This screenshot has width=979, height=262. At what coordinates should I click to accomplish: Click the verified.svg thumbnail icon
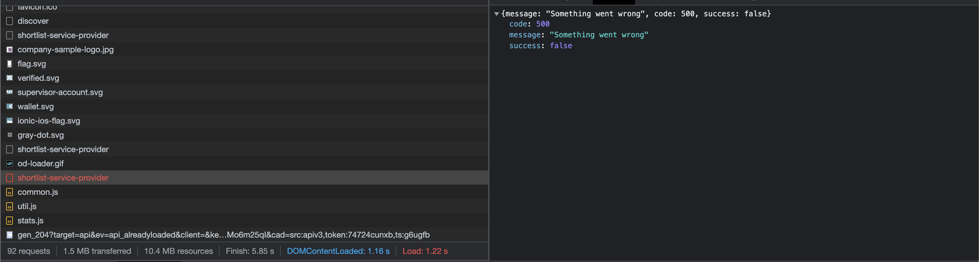click(10, 78)
